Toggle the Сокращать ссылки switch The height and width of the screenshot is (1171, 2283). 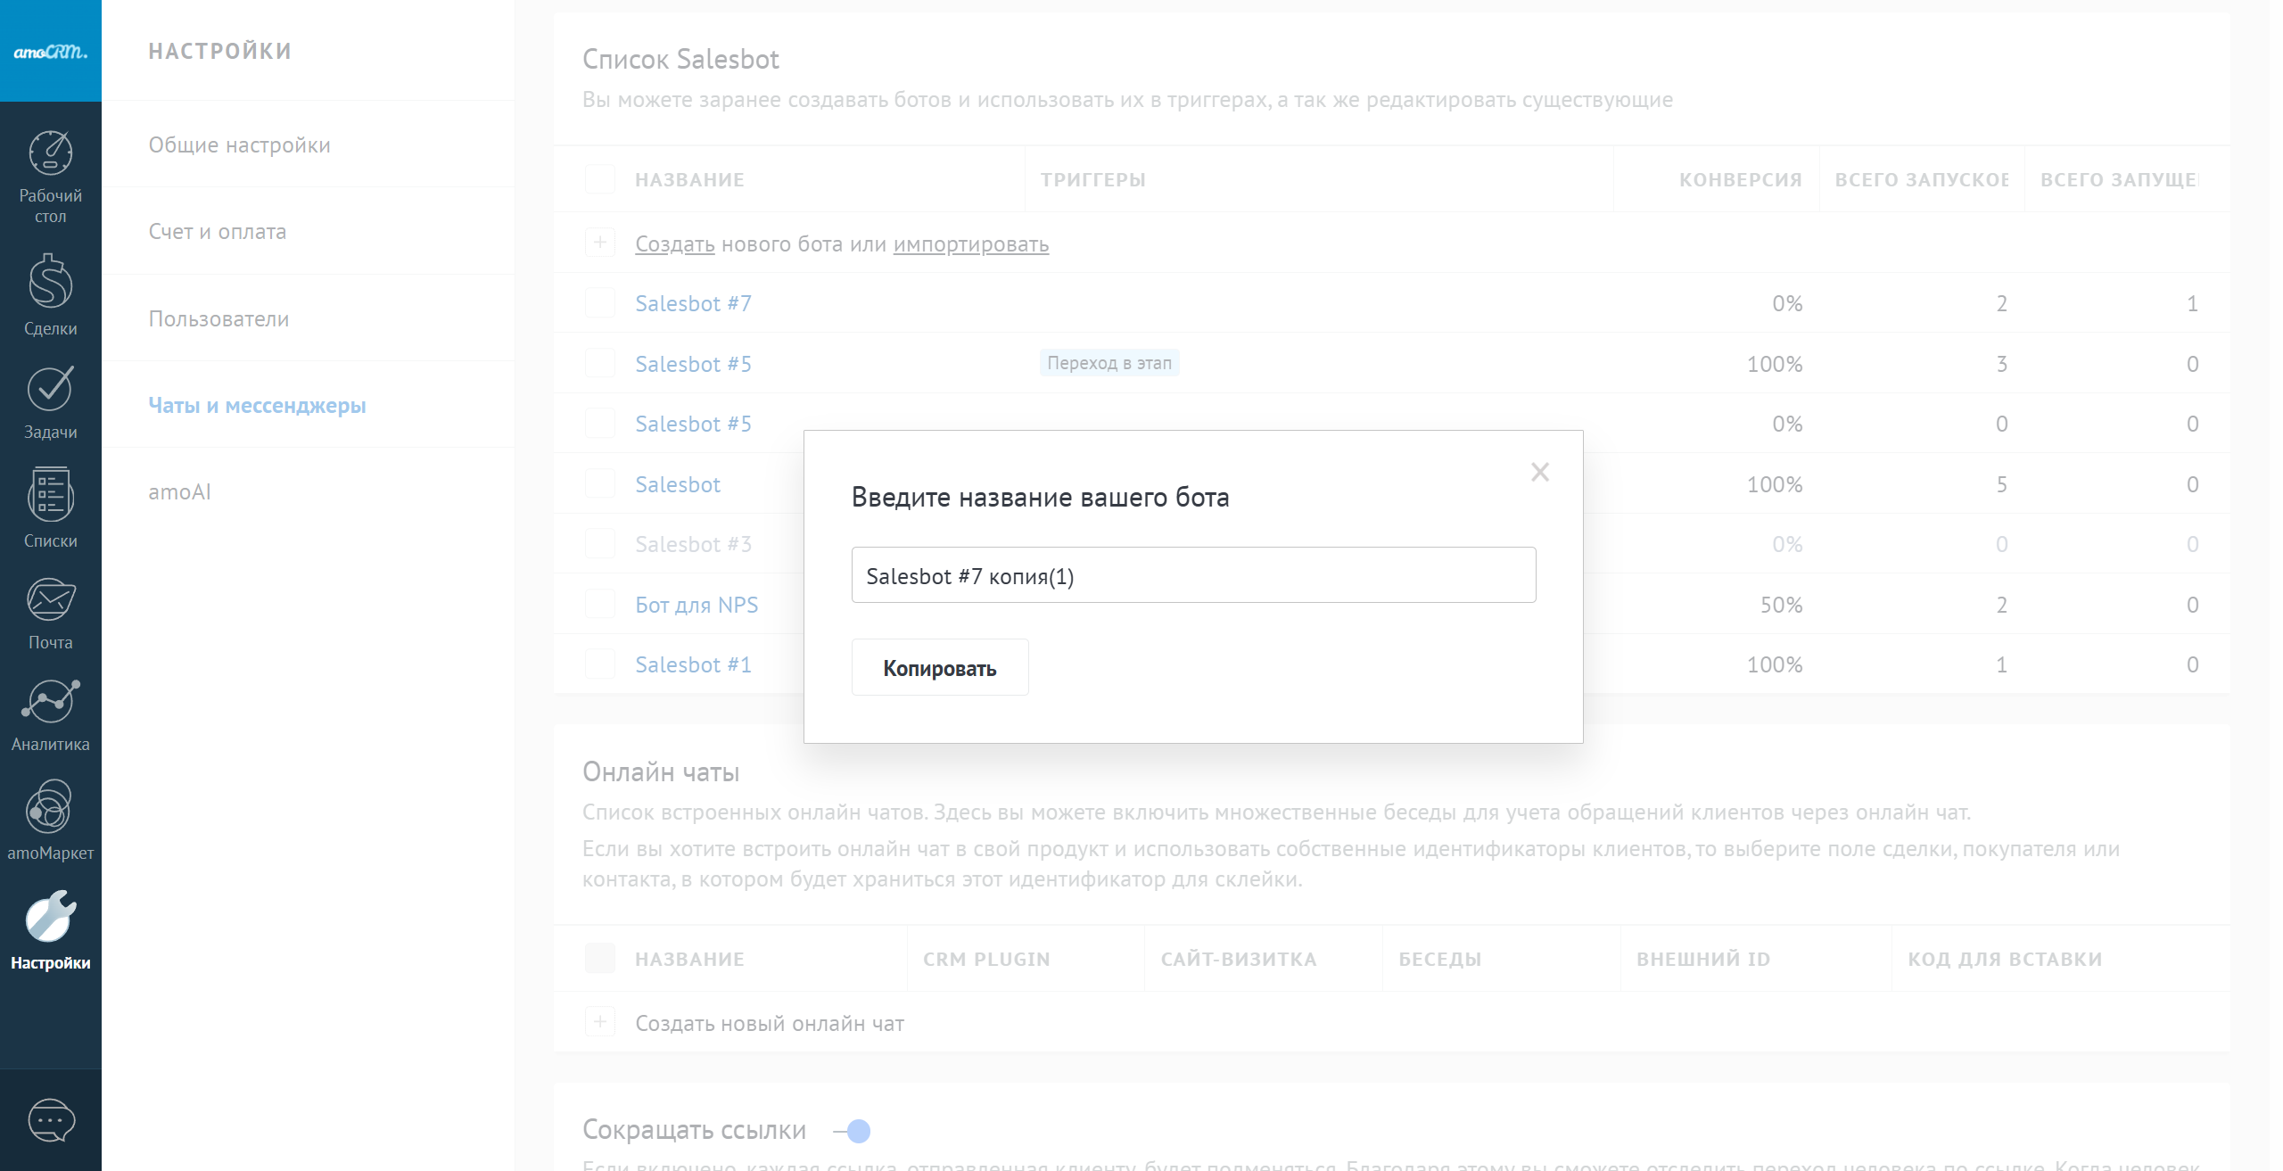click(x=853, y=1131)
